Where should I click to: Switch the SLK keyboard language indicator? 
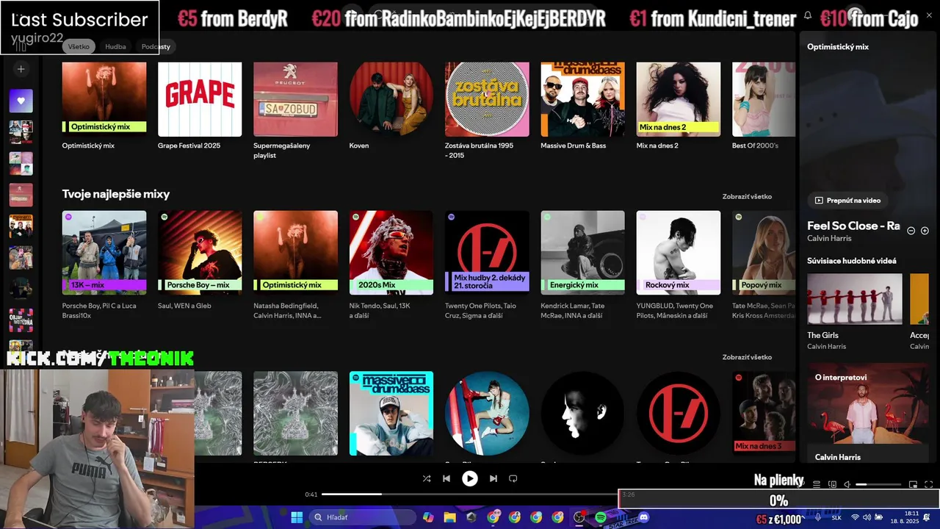(836, 517)
